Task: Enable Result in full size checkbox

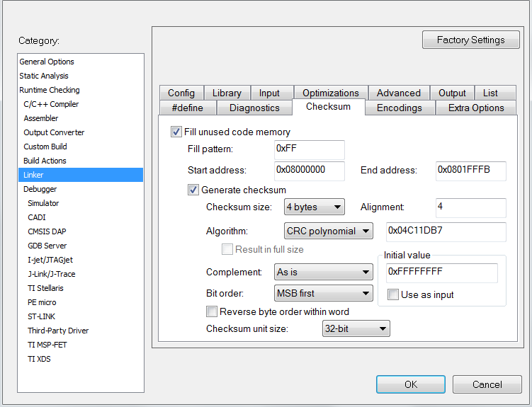Action: [x=227, y=249]
